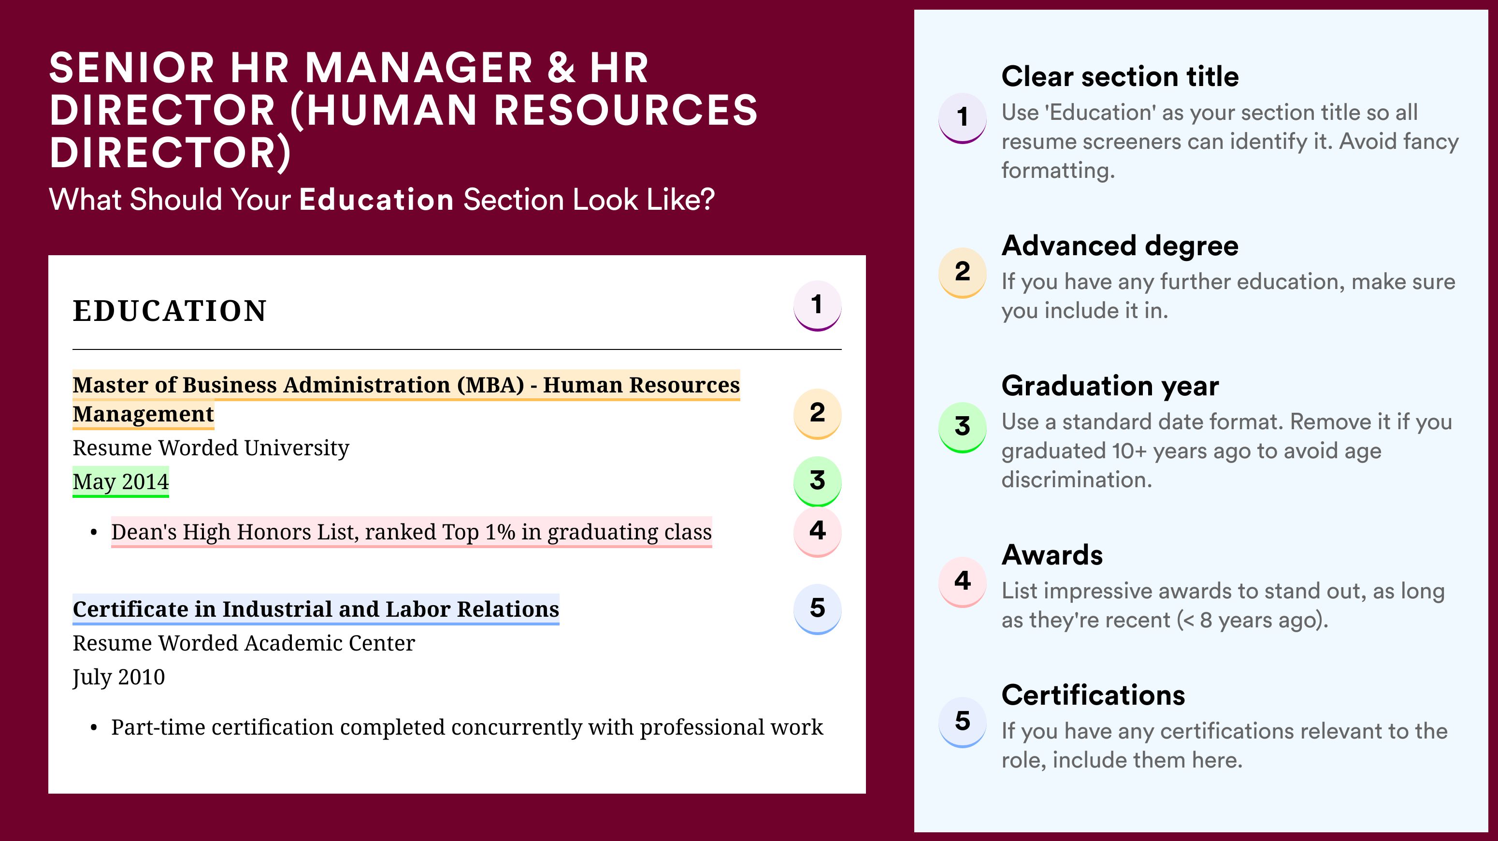Viewport: 1498px width, 841px height.
Task: Click the Clear section title heading
Action: pyautogui.click(x=1120, y=76)
